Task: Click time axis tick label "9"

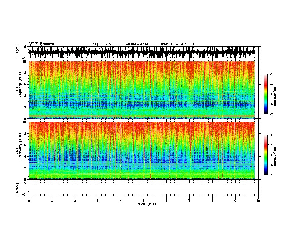Action: (x=235, y=201)
